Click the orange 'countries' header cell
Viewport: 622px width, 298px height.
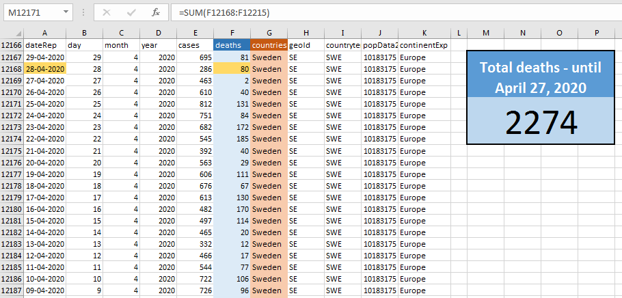269,45
